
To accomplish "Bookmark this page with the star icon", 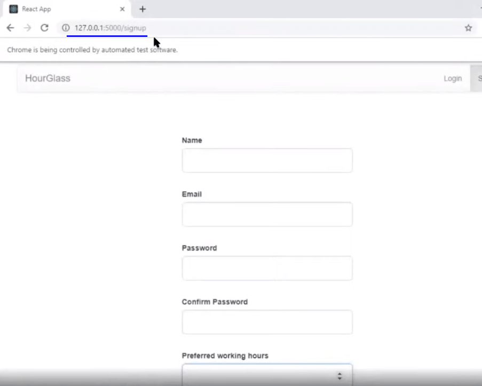I will tap(468, 28).
